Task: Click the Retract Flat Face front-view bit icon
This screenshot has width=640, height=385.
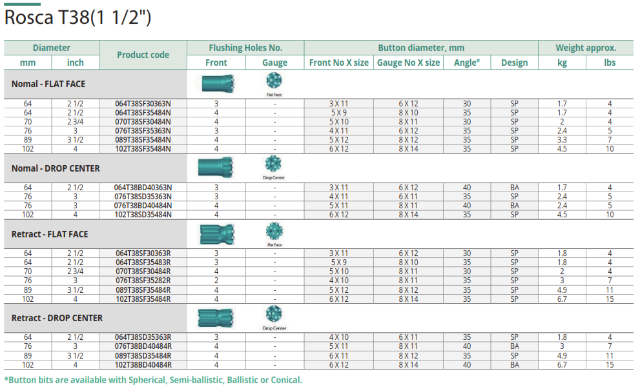Action: 274,231
